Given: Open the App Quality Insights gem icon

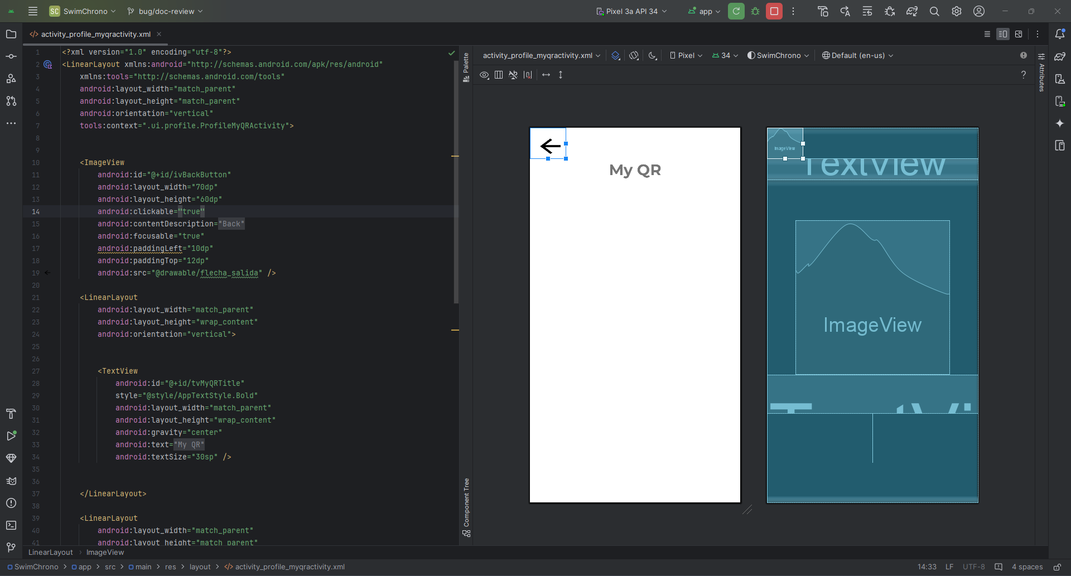Looking at the screenshot, I should click(11, 458).
